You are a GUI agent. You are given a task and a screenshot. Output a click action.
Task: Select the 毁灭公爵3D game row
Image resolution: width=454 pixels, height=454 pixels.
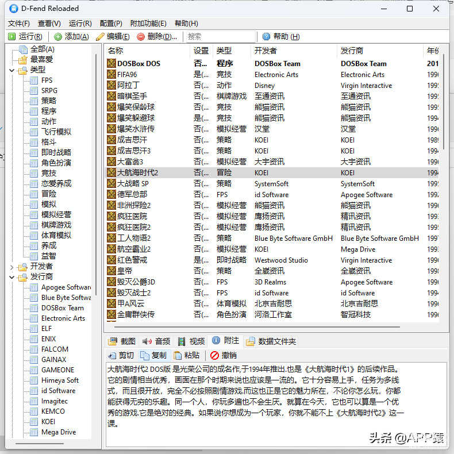tap(272, 282)
